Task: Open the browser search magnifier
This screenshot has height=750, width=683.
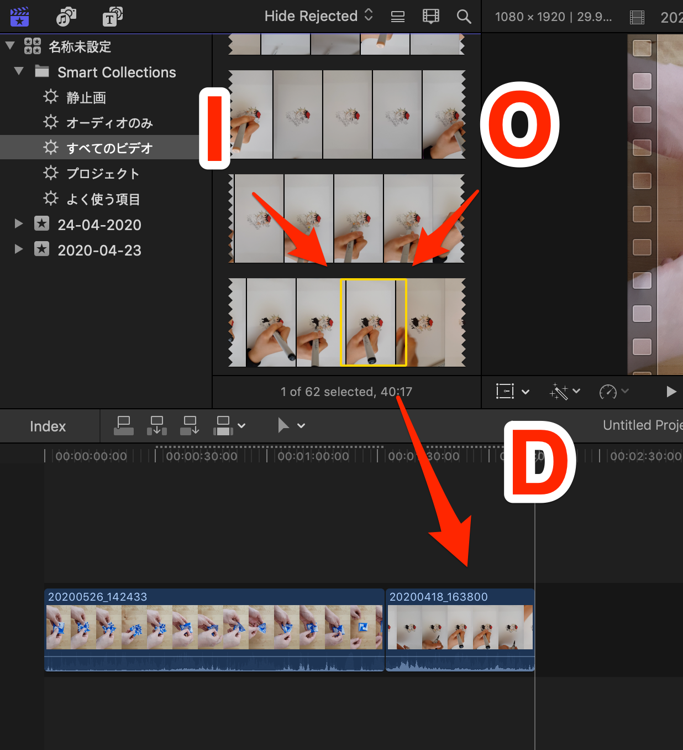Action: 464,17
